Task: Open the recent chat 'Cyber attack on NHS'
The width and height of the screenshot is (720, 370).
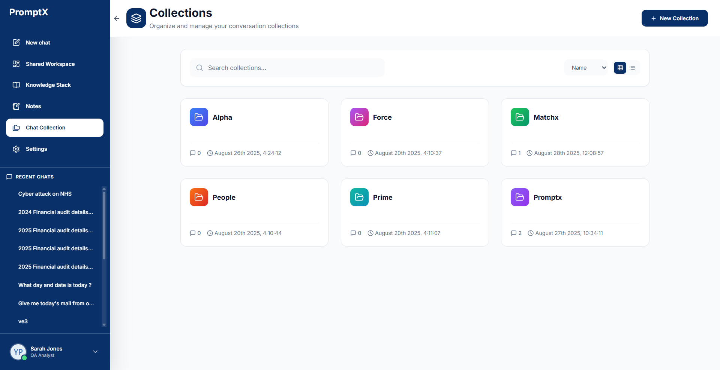Action: (45, 194)
